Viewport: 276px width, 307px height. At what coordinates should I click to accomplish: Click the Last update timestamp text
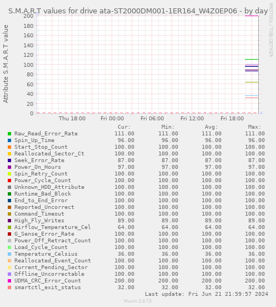click(207, 294)
